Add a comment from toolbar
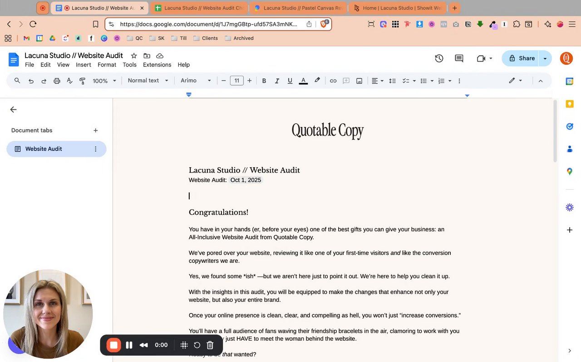This screenshot has width=581, height=362. (x=346, y=81)
